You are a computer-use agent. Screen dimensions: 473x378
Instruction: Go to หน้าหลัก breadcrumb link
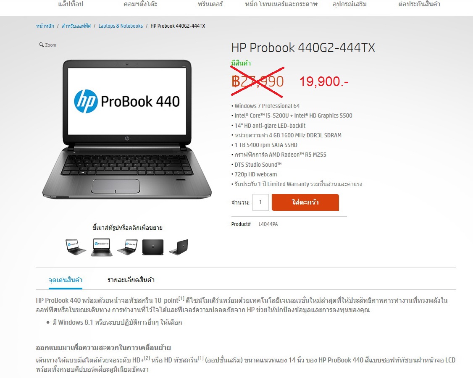45,26
